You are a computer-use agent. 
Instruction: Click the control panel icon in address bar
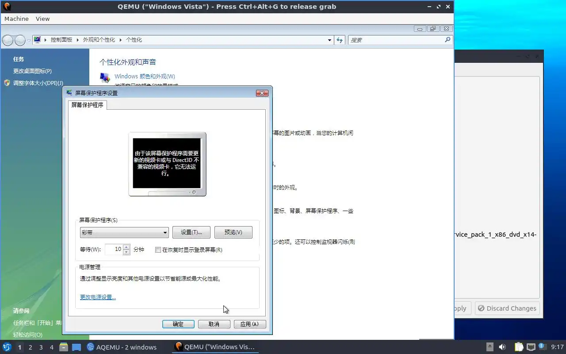pyautogui.click(x=37, y=40)
